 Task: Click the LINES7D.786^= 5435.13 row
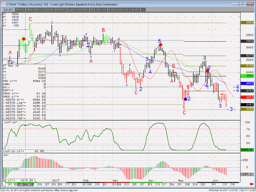(x=24, y=118)
